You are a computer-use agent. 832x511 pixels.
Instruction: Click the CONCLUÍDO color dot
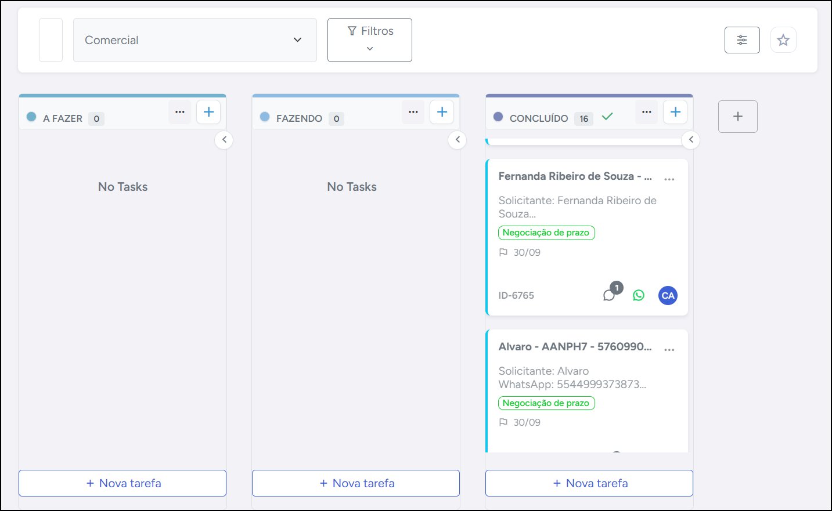point(498,117)
